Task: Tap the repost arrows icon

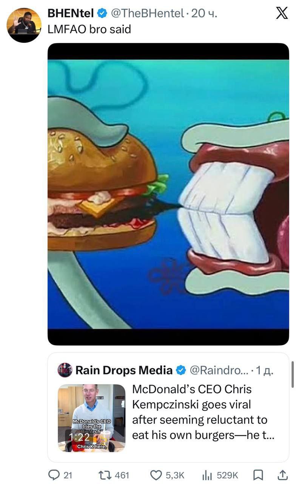Action: 104,475
